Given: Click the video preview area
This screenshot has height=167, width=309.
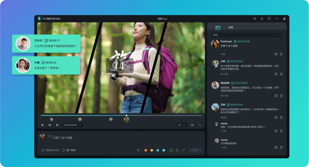Looking at the screenshot, I should click(121, 68).
